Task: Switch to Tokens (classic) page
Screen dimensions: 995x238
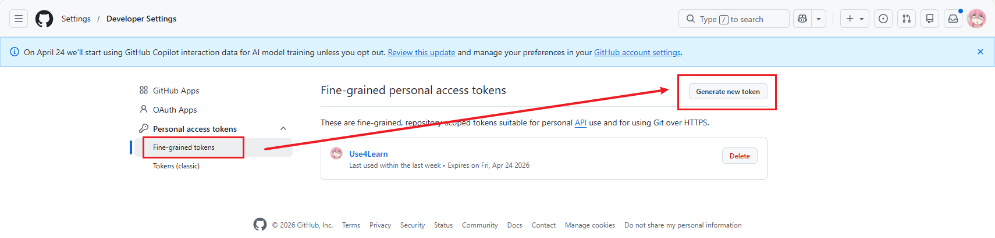Action: [176, 166]
